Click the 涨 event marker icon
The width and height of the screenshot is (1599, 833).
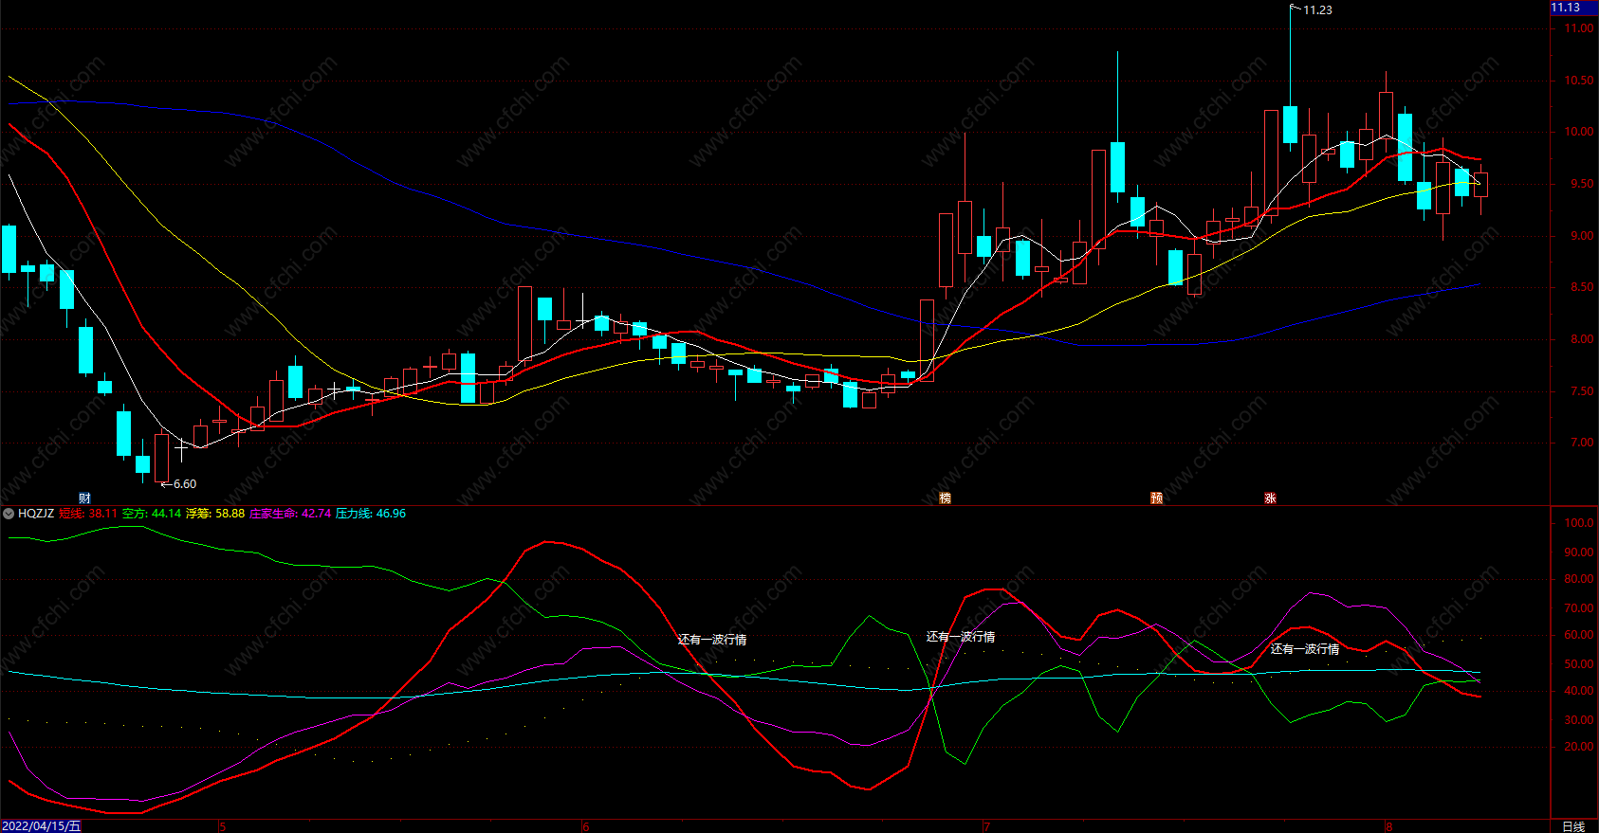click(x=1270, y=498)
